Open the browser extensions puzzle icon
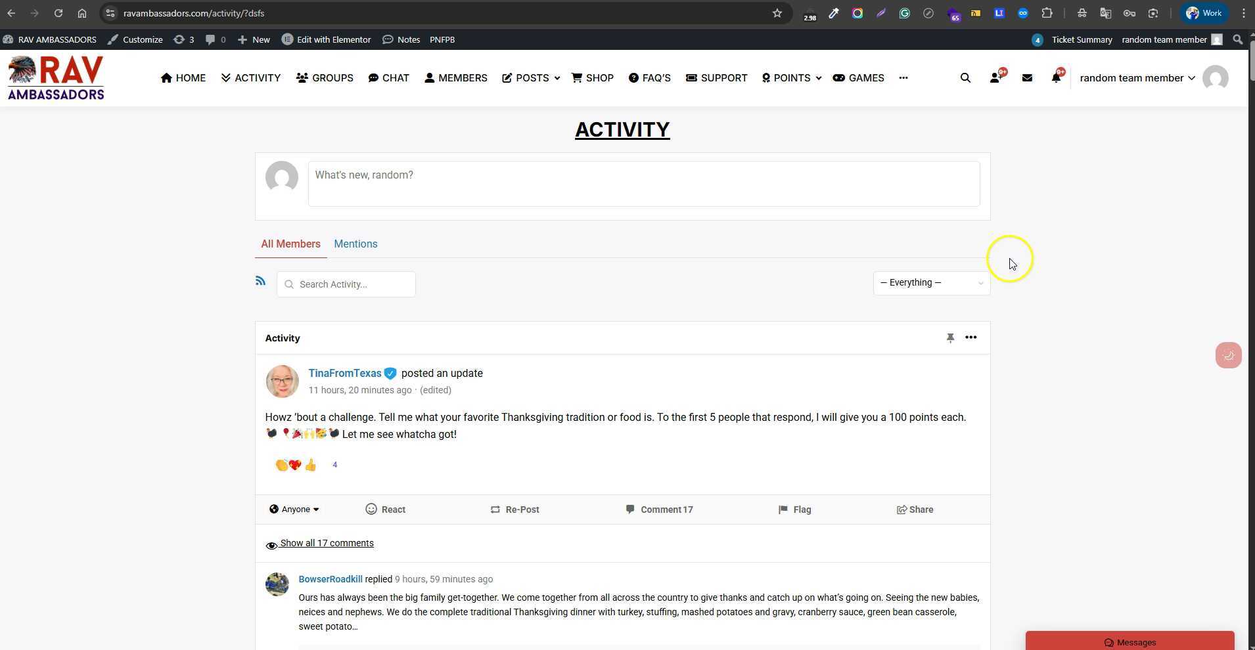This screenshot has height=650, width=1255. point(1047,13)
